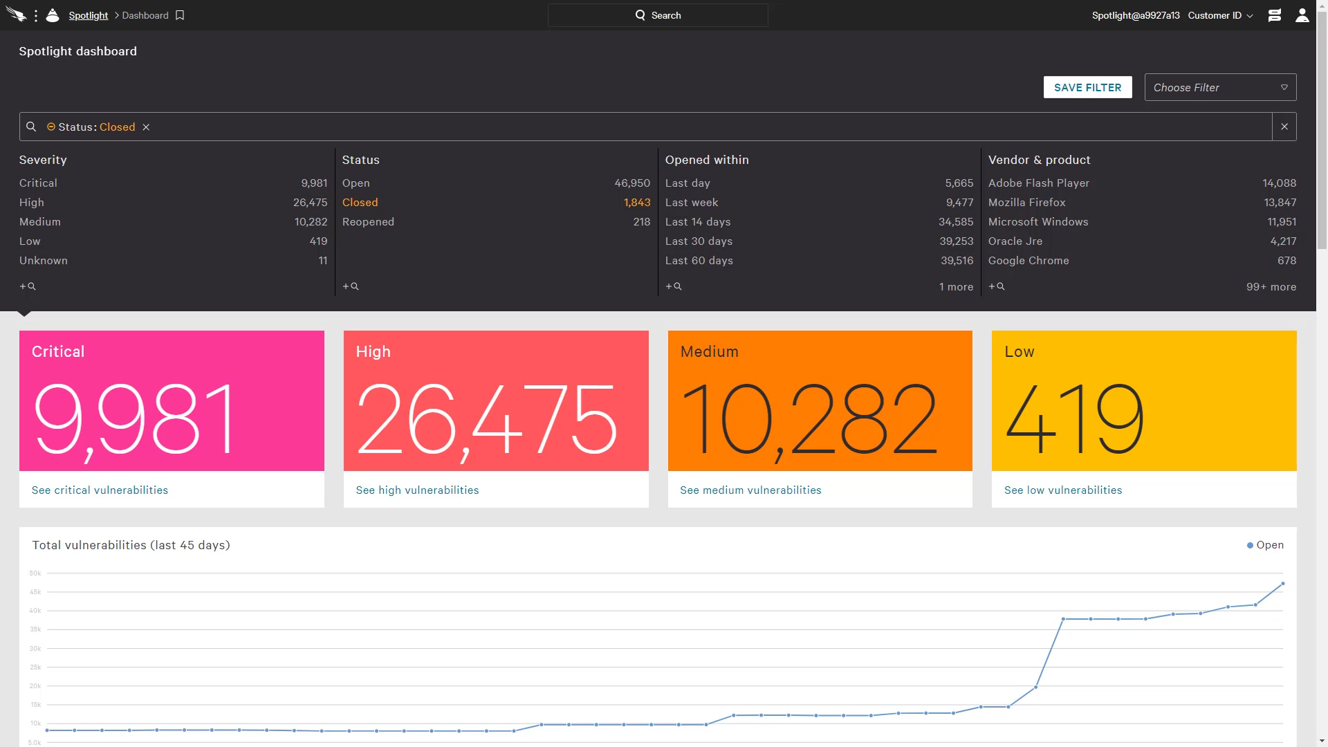Click the hat/logo icon in top toolbar

click(52, 15)
